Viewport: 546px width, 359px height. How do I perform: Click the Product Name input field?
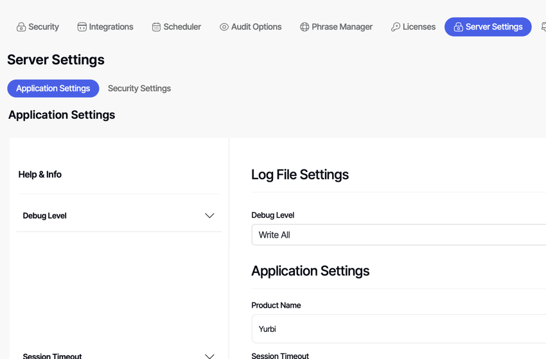[398, 329]
